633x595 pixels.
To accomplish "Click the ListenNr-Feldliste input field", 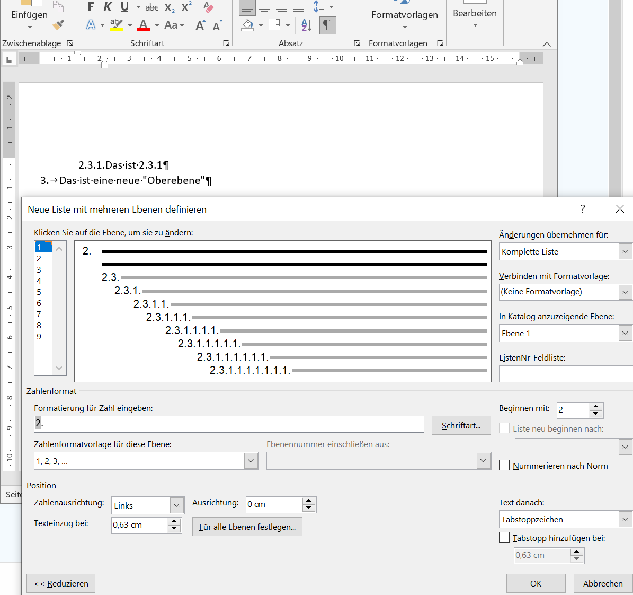I will tap(566, 374).
